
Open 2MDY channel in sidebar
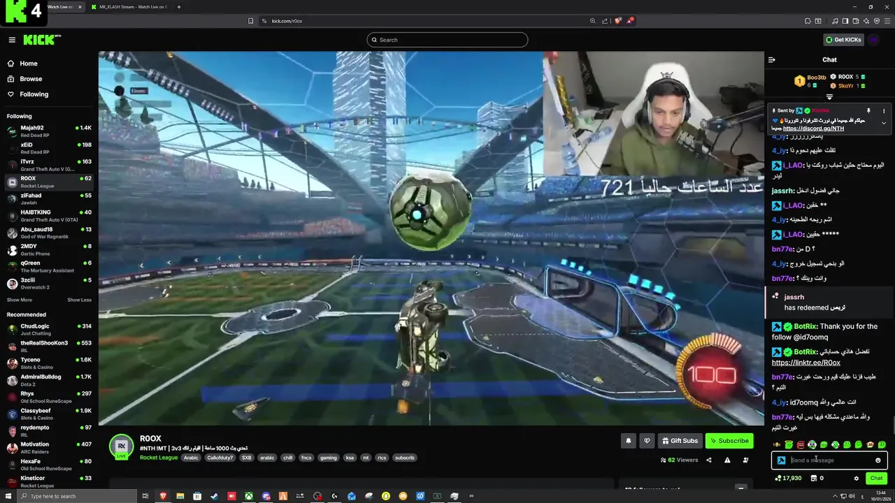tap(49, 249)
